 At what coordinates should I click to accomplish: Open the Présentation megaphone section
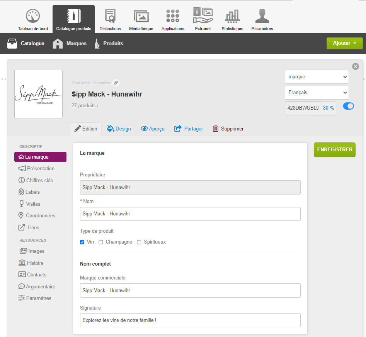click(36, 168)
